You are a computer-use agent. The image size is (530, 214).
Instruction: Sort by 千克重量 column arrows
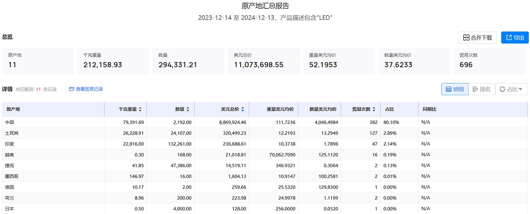pyautogui.click(x=140, y=109)
